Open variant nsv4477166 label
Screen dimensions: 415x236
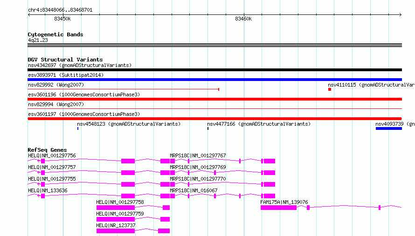pos(259,124)
